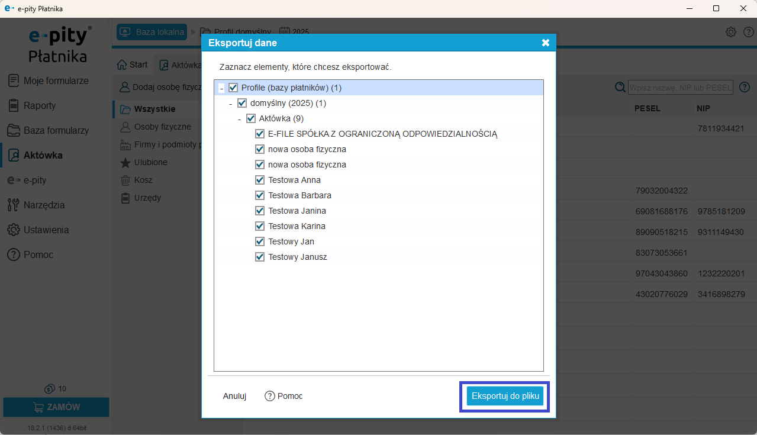Click the ZAMÓW shopping cart button
This screenshot has width=757, height=435.
(x=56, y=407)
